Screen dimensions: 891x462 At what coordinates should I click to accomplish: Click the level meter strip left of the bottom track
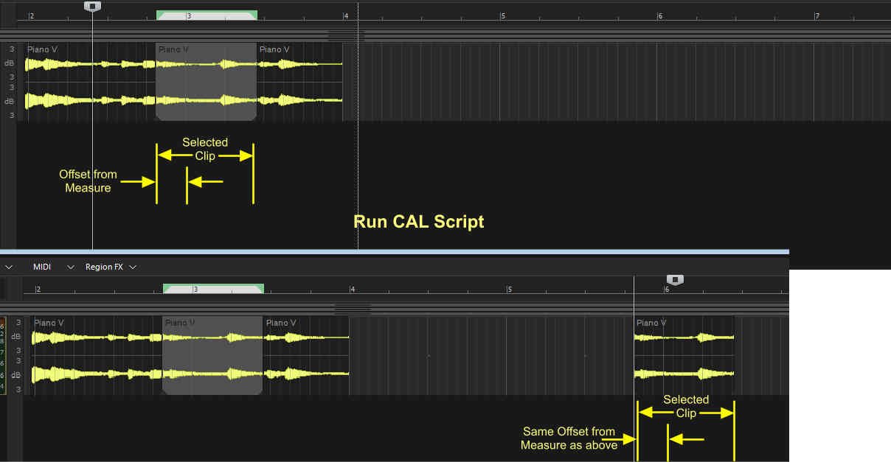tap(3, 355)
